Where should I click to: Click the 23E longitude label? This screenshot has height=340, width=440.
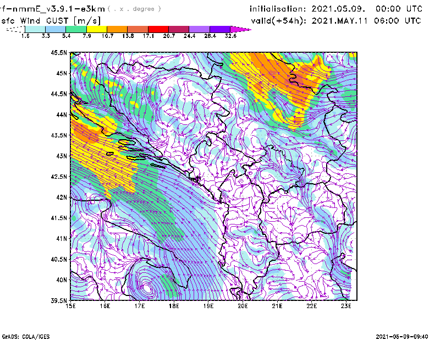346,306
